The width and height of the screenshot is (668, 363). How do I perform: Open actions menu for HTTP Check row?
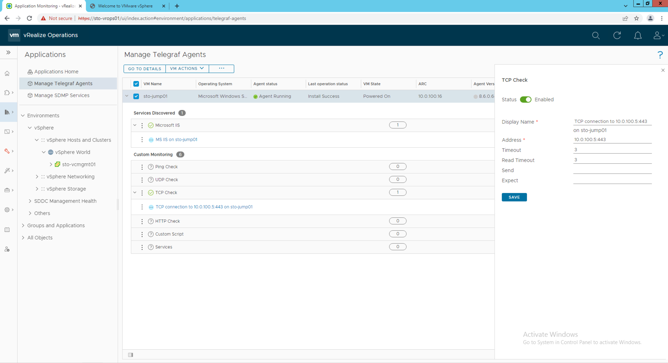point(142,221)
